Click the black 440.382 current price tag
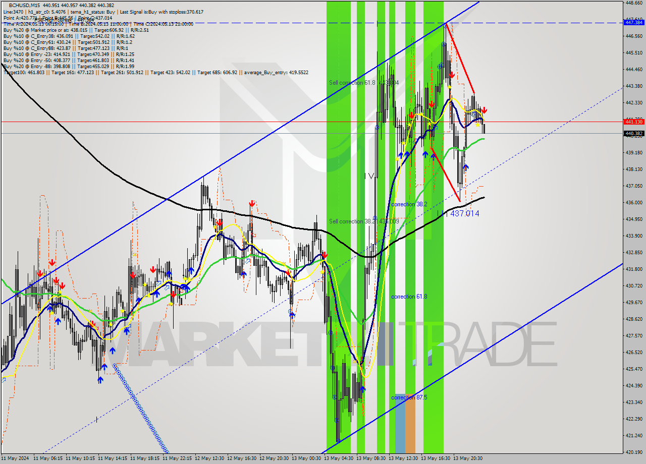 click(x=634, y=134)
